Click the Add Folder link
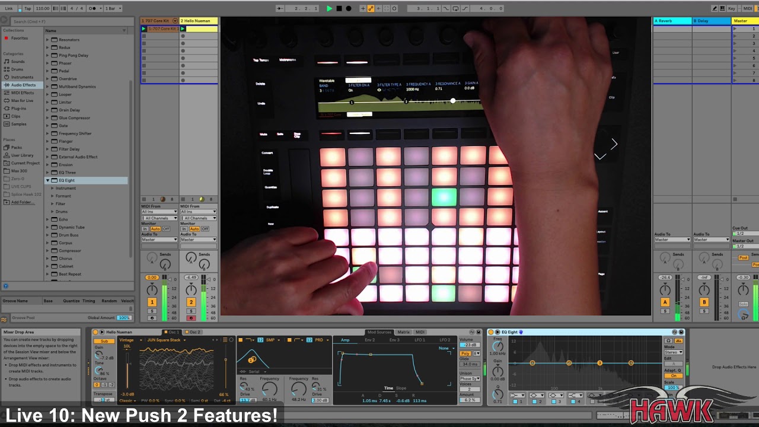Screen dimensions: 759x427 (23, 202)
